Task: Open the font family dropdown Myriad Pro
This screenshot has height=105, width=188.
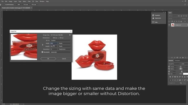Action: pos(174,64)
